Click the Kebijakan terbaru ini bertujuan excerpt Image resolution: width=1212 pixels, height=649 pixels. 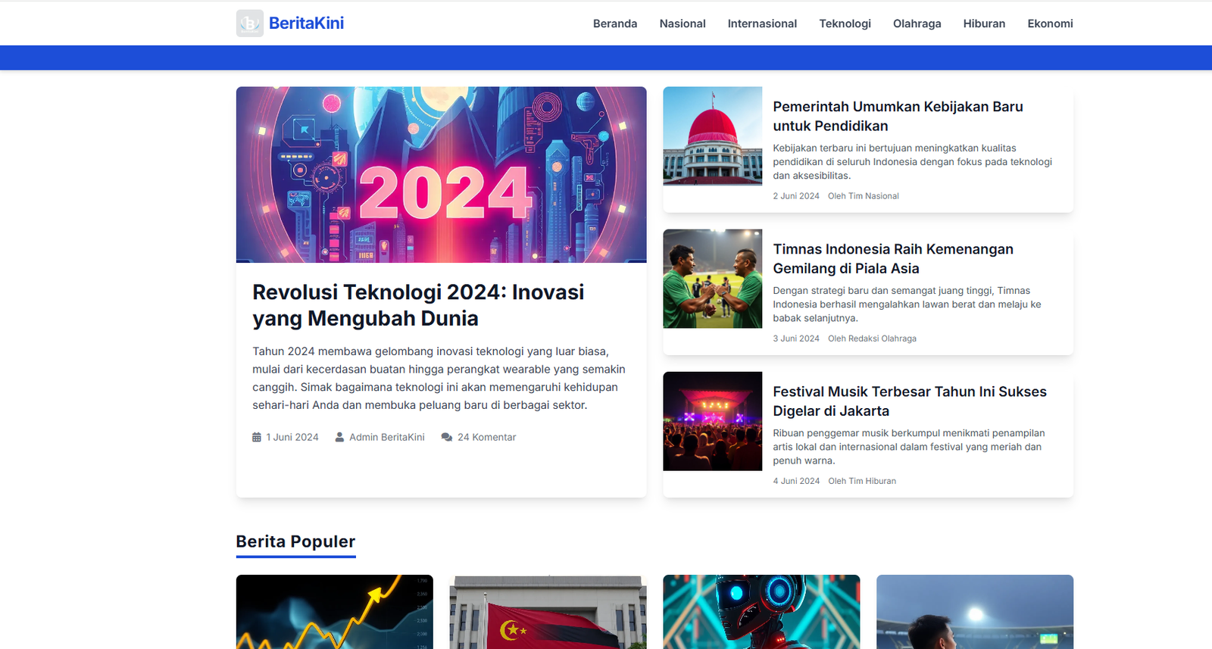point(913,162)
